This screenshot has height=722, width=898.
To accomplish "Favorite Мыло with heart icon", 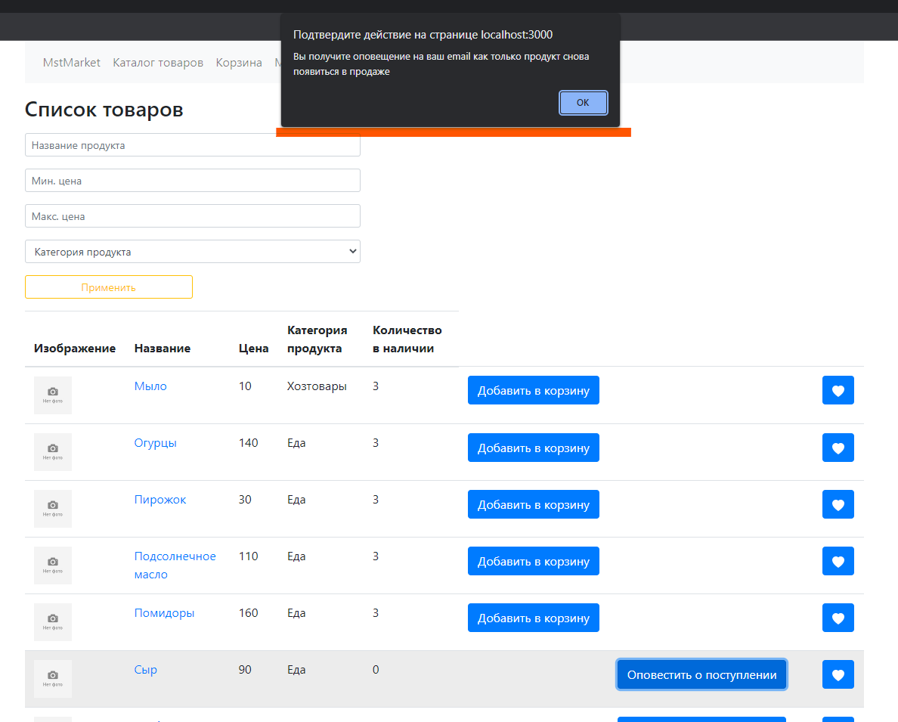I will coord(838,390).
